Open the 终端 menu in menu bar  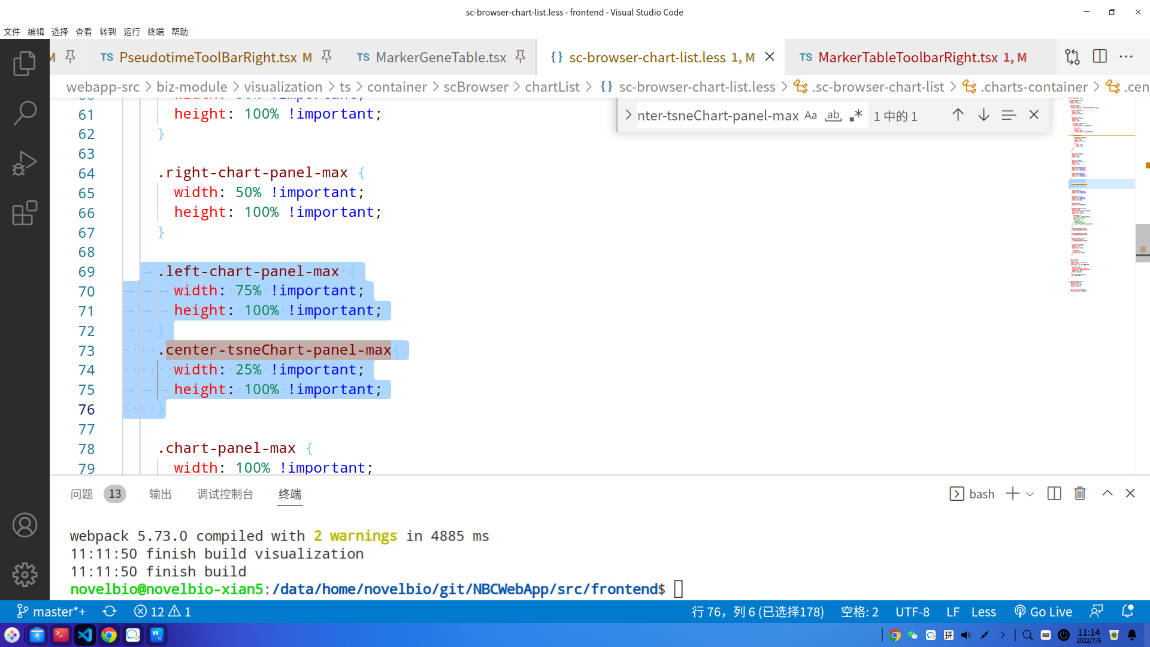click(155, 32)
